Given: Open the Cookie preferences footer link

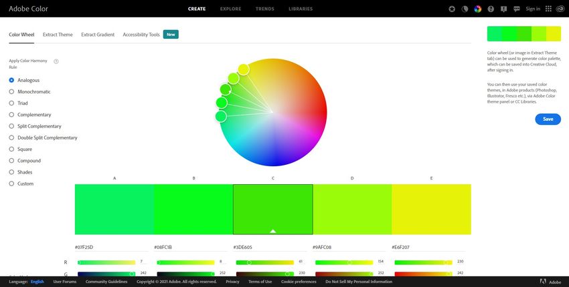Looking at the screenshot, I should pyautogui.click(x=299, y=282).
